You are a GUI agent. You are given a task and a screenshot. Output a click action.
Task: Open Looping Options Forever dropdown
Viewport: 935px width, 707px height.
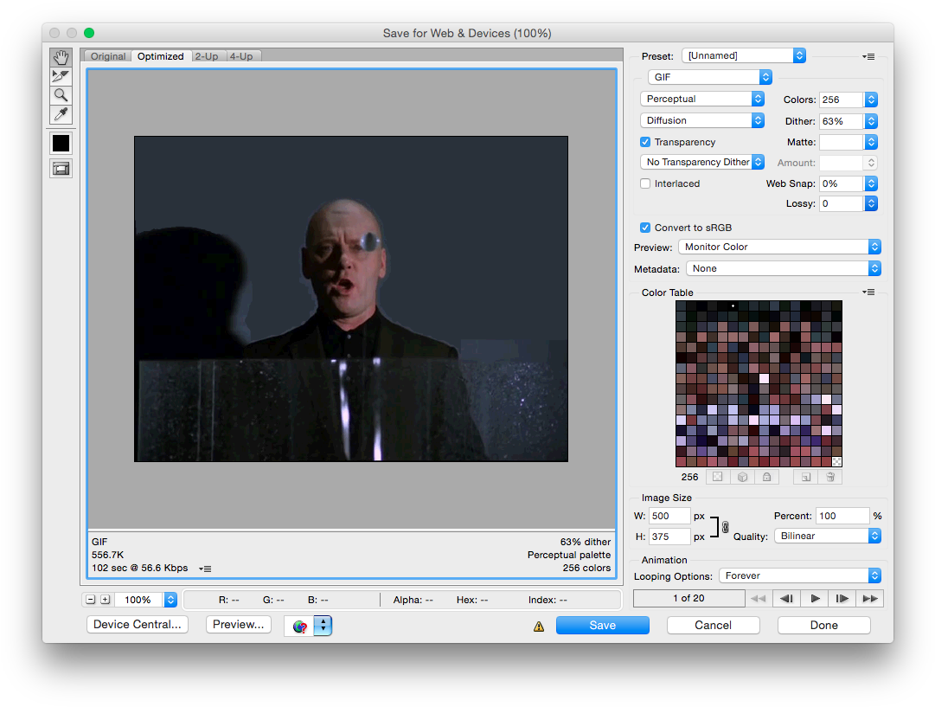[x=800, y=575]
